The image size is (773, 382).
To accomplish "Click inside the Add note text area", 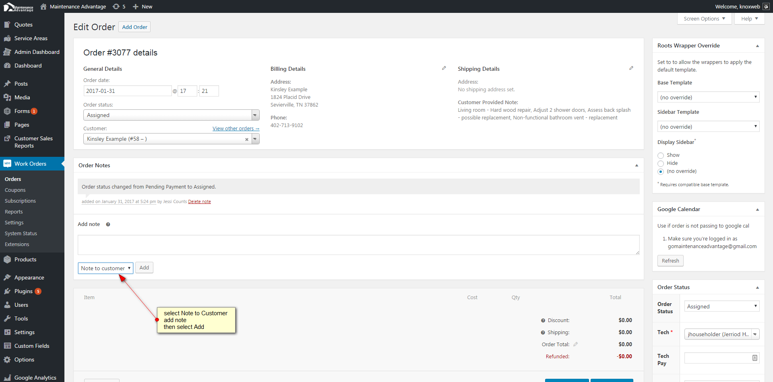I will pos(358,245).
